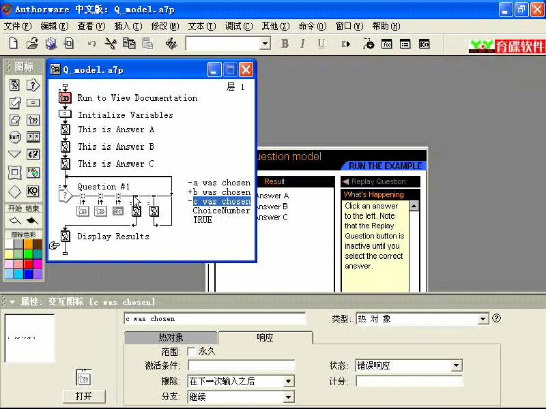Image resolution: width=546 pixels, height=409 pixels.
Task: Open the 修改(M) menu
Action: point(165,26)
